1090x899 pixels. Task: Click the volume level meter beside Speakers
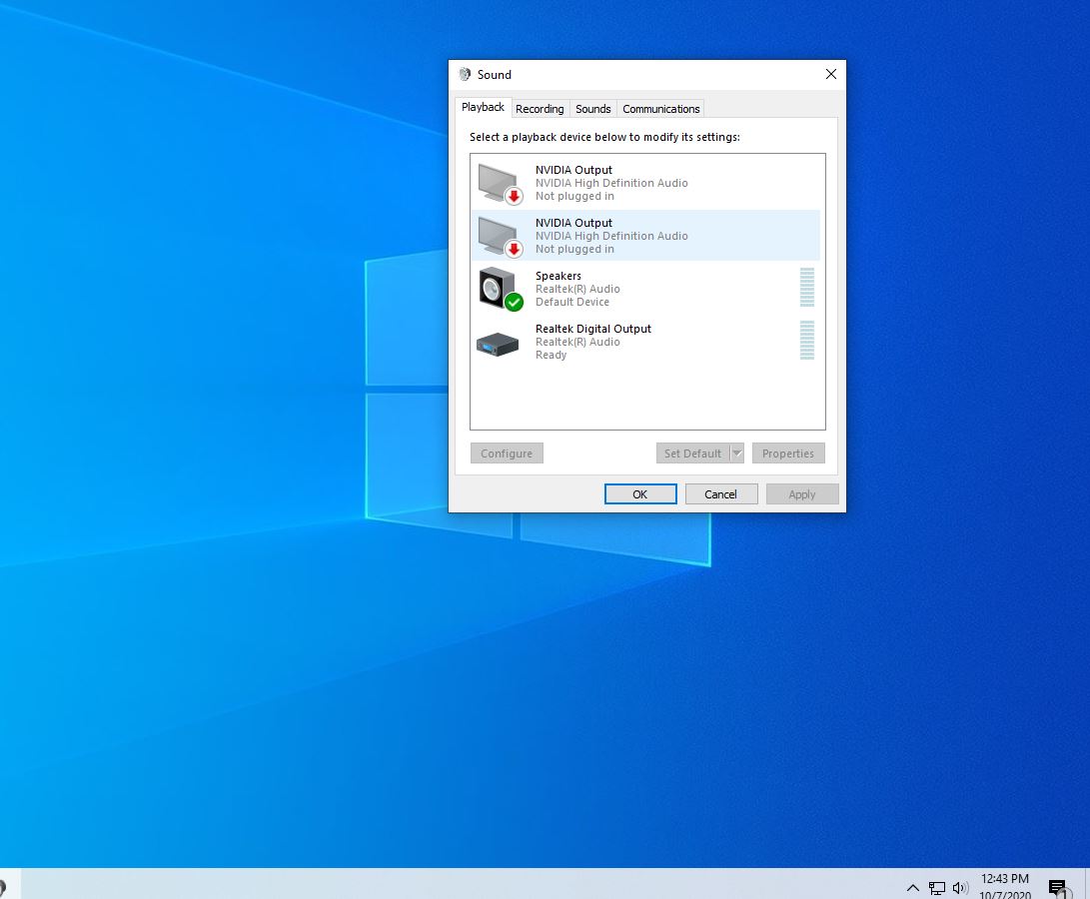(806, 289)
